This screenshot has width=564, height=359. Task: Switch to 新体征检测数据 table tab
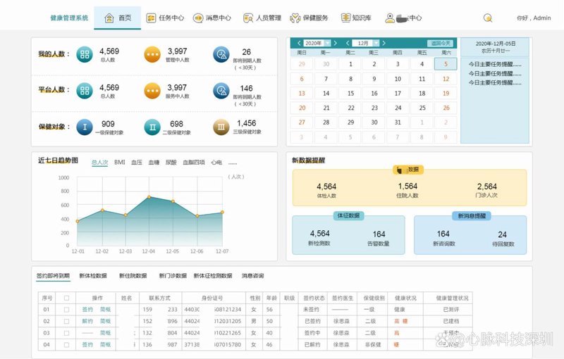213,276
